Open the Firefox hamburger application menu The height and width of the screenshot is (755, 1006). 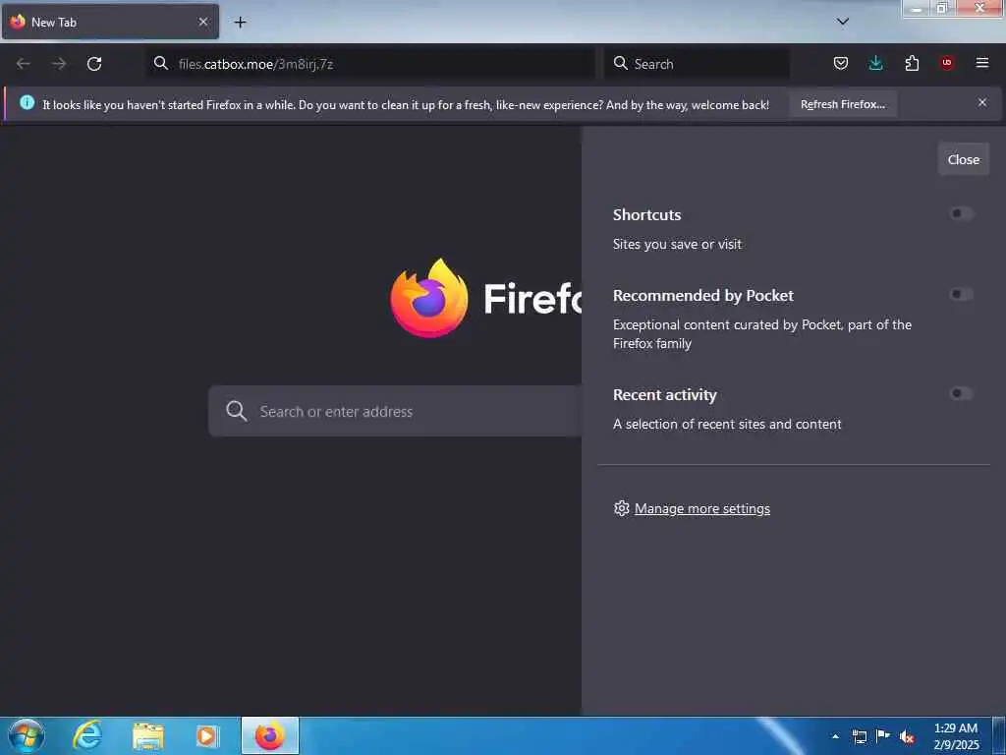(x=982, y=63)
